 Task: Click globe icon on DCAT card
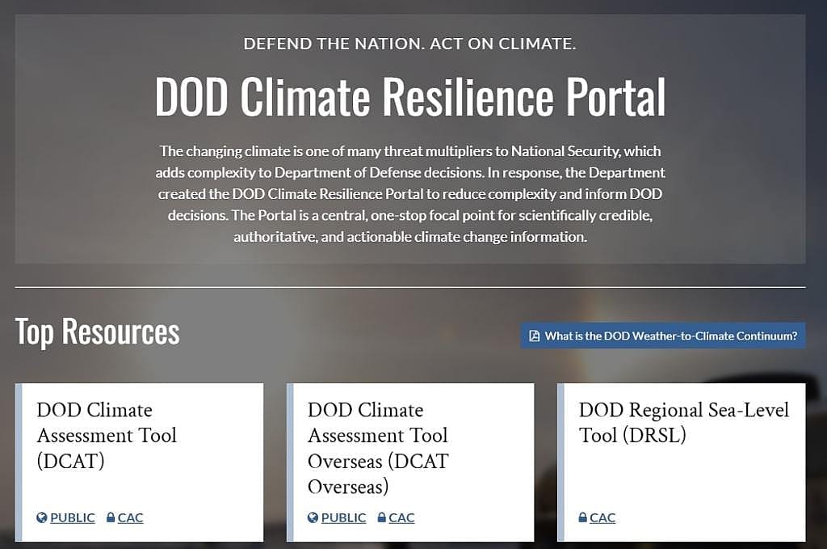(42, 517)
